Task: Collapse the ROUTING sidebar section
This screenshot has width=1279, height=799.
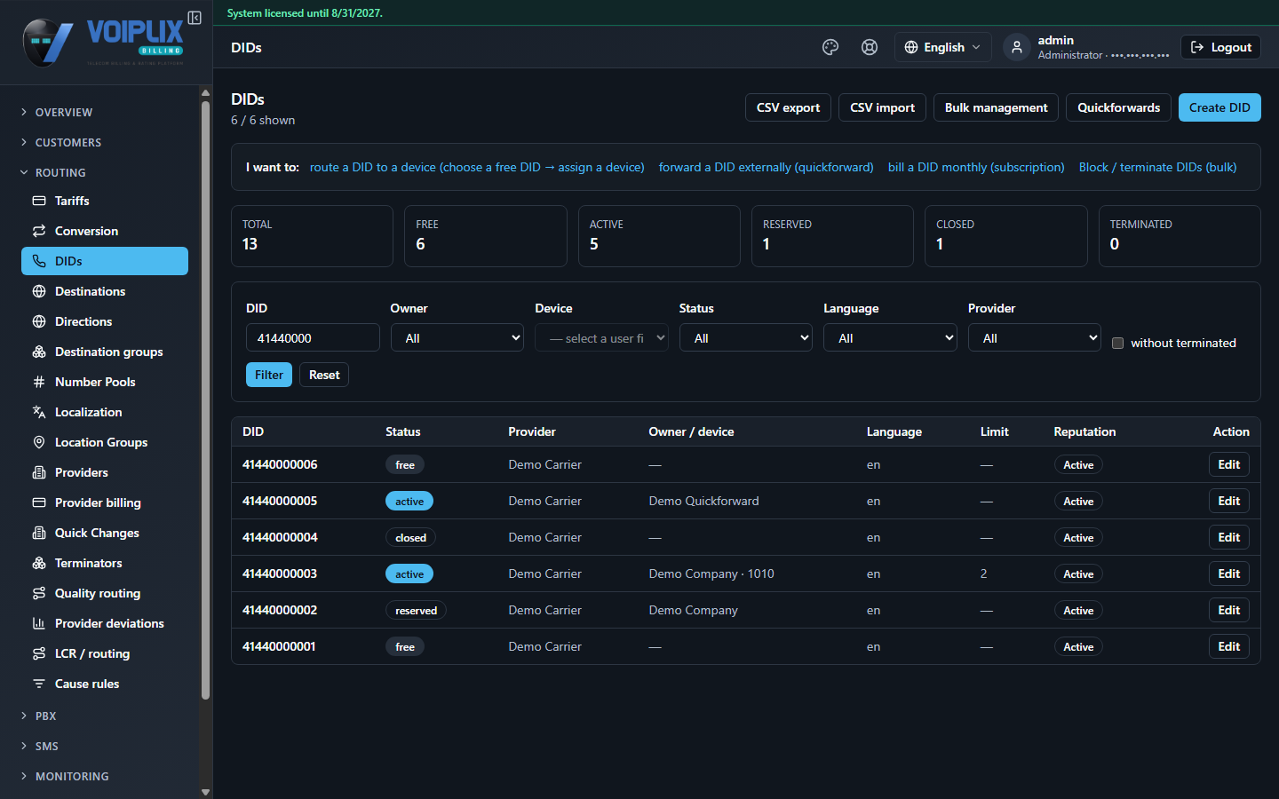Action: (105, 172)
